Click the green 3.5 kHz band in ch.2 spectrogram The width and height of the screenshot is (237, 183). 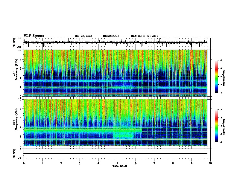tap(83, 130)
